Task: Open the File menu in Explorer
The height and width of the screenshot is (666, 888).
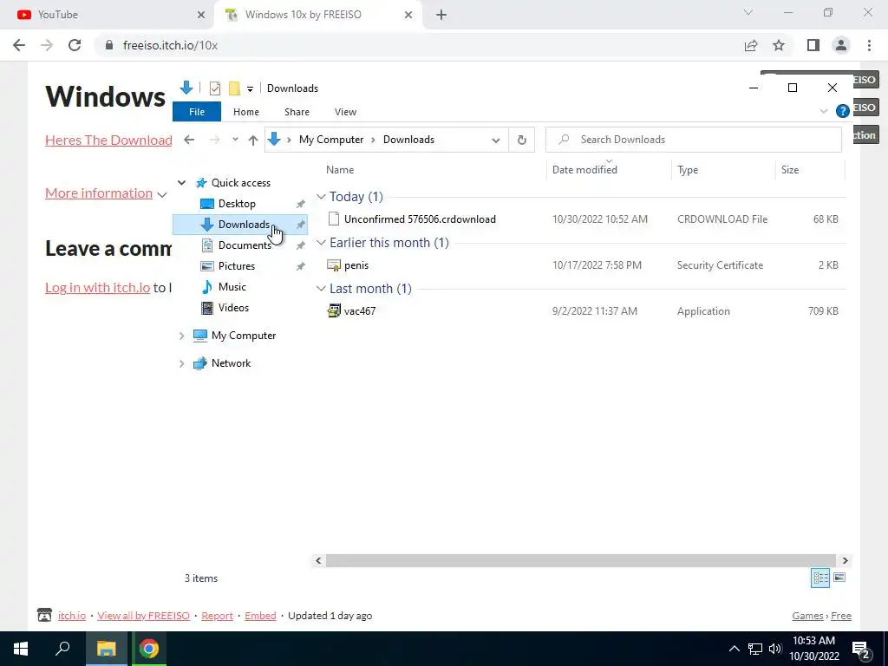Action: click(197, 112)
